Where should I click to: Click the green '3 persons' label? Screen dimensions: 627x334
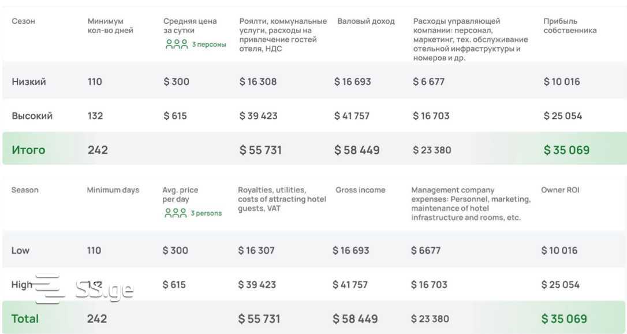(206, 213)
